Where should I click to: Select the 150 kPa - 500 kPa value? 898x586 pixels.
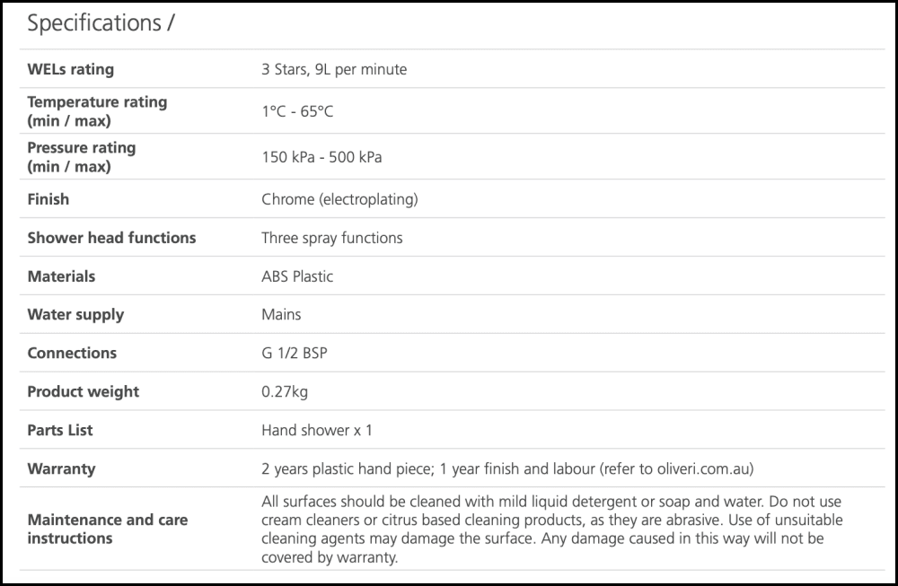click(321, 157)
